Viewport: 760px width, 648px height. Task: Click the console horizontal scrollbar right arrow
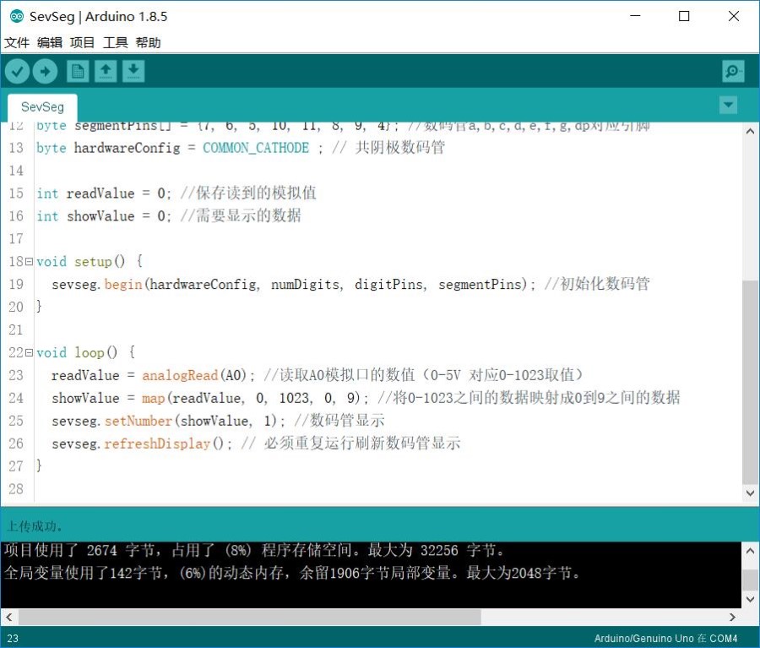pos(733,617)
